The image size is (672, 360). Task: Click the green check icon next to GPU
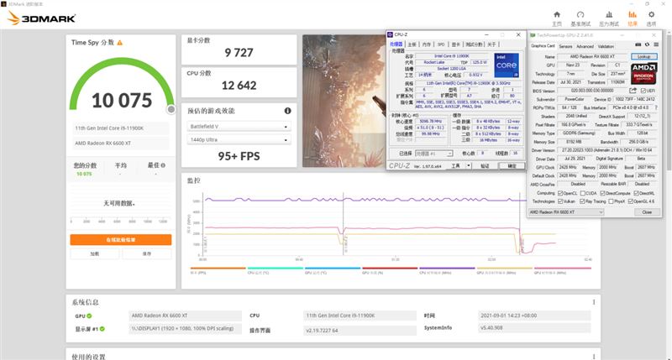click(89, 316)
